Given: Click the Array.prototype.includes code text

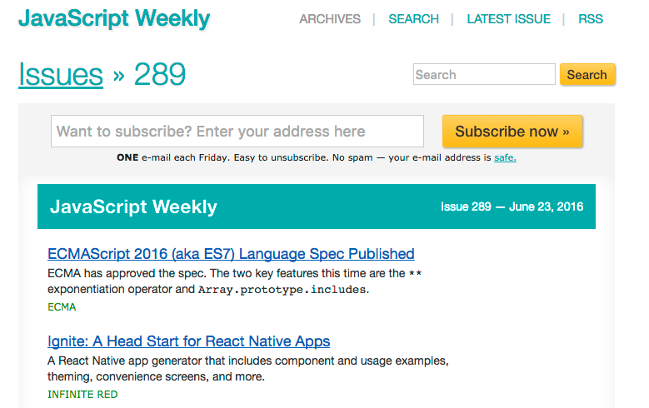Looking at the screenshot, I should pos(282,289).
